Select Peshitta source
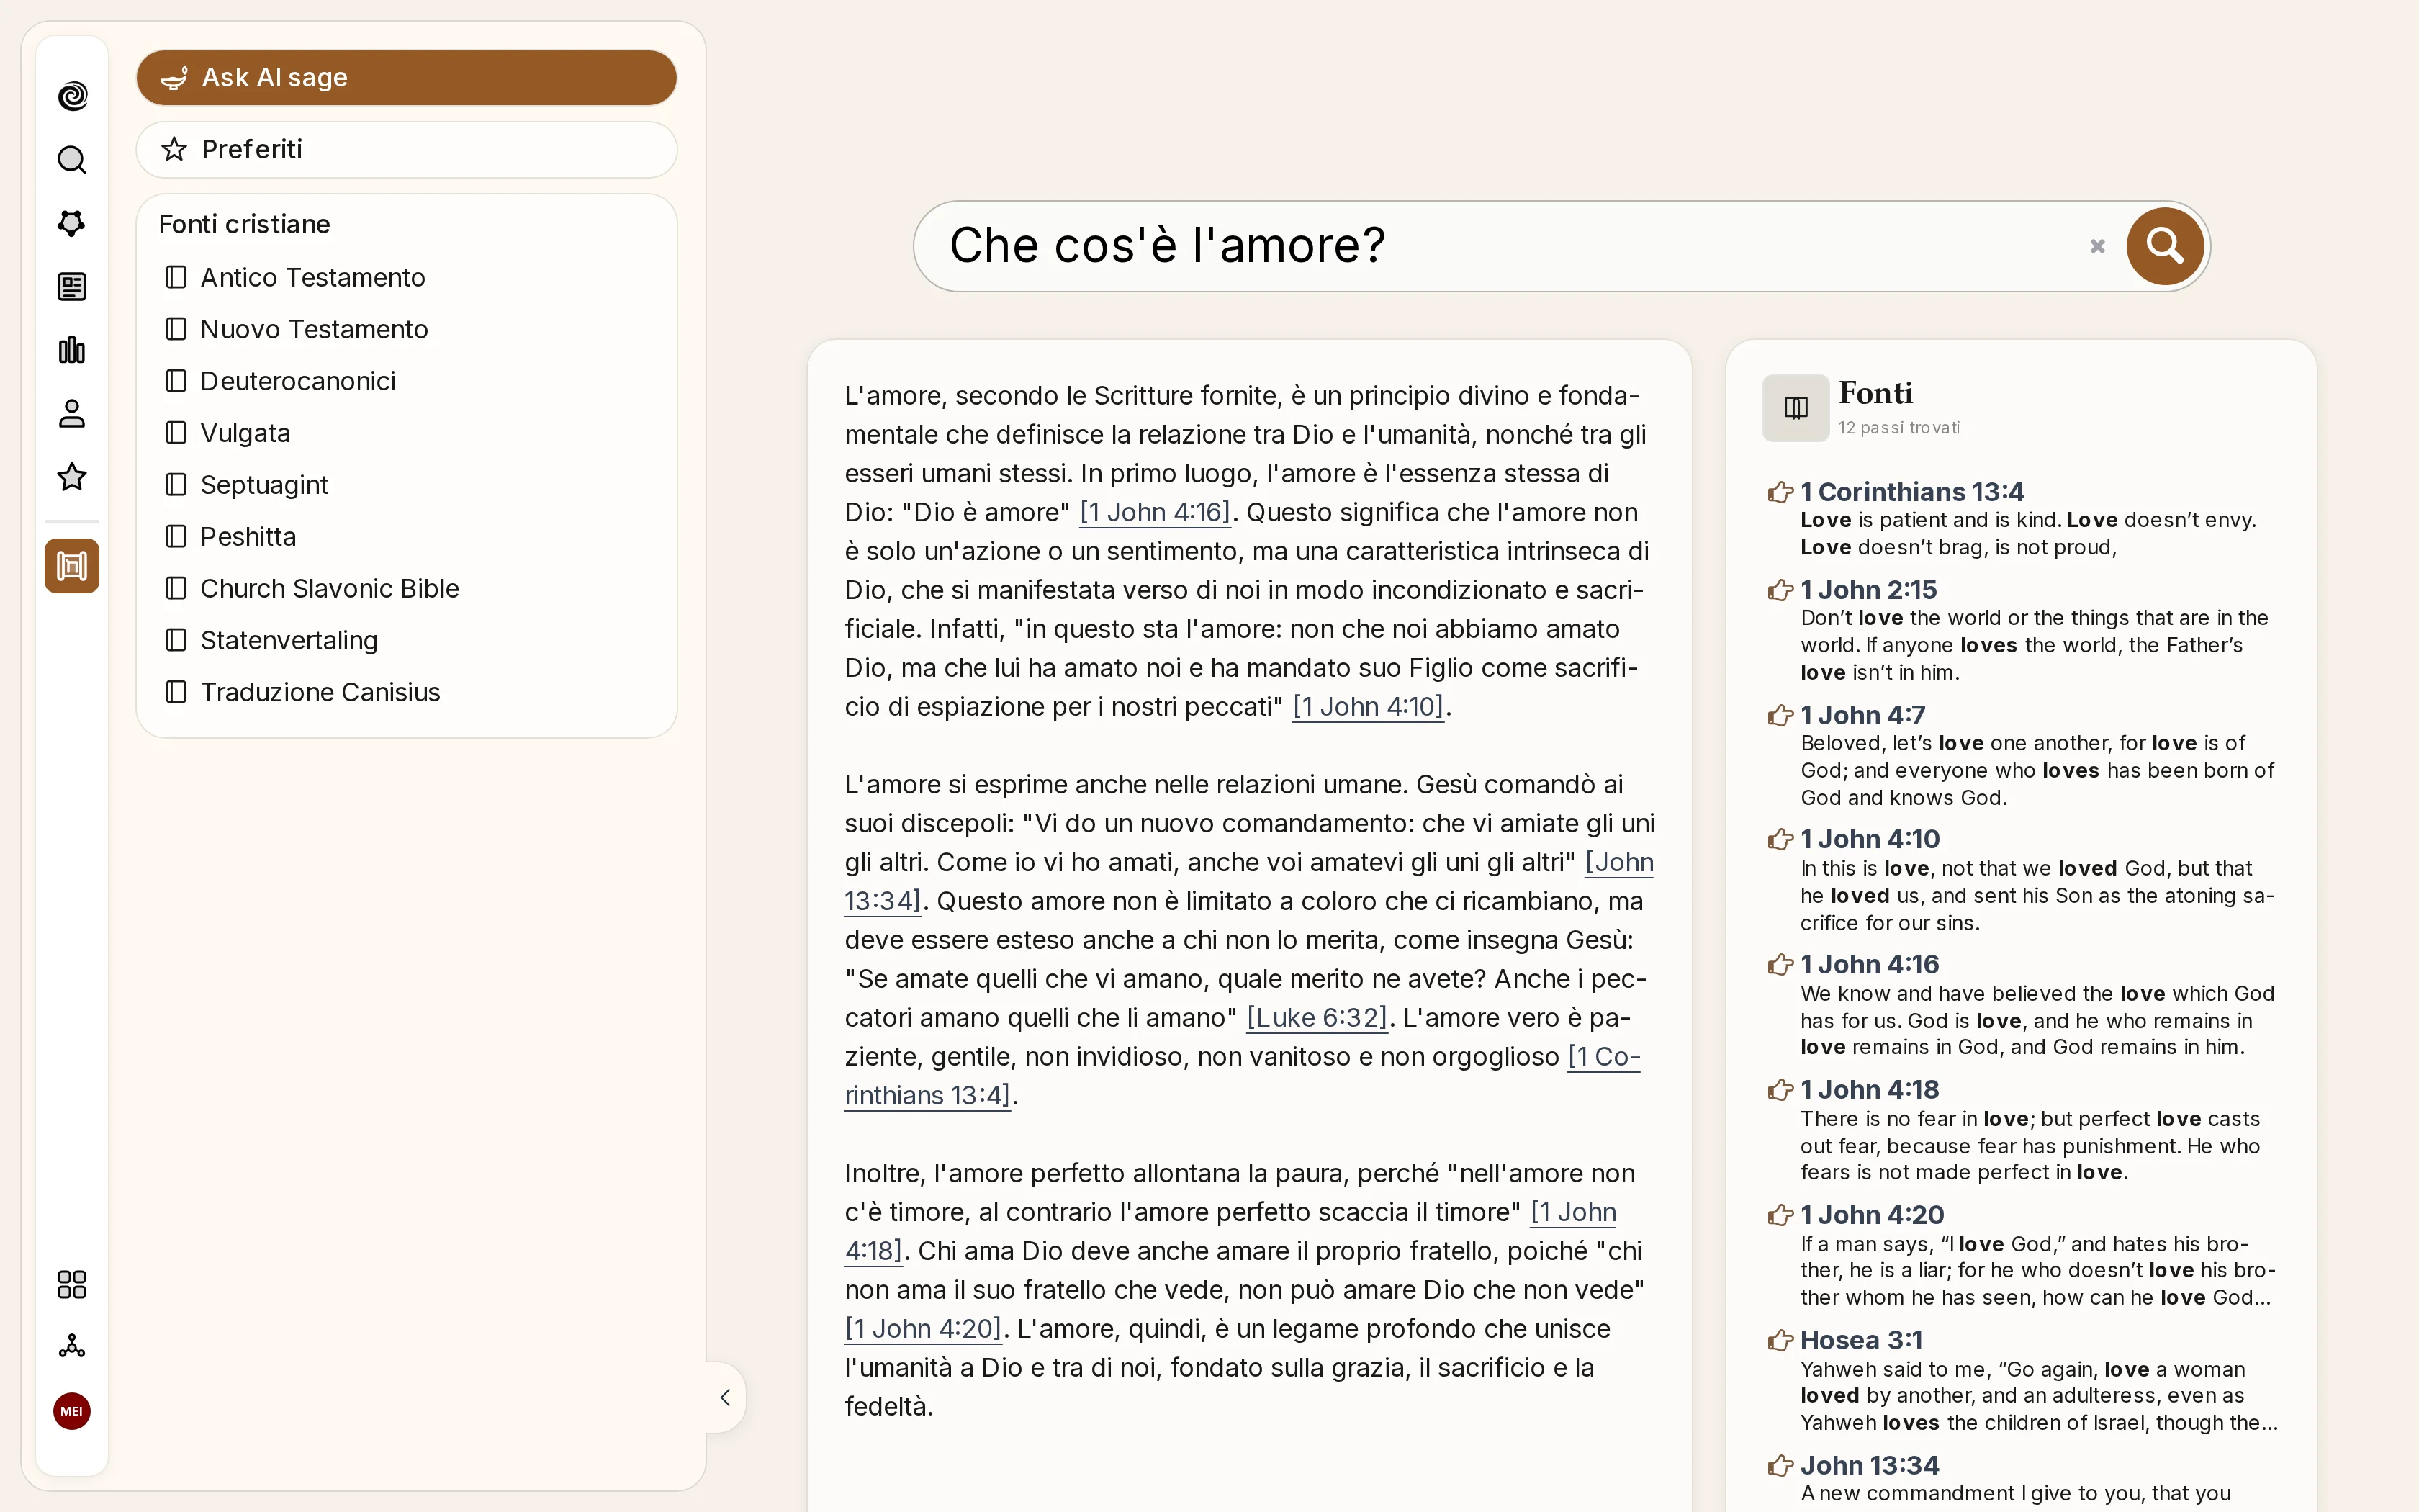Viewport: 2419px width, 1512px height. pos(231,537)
